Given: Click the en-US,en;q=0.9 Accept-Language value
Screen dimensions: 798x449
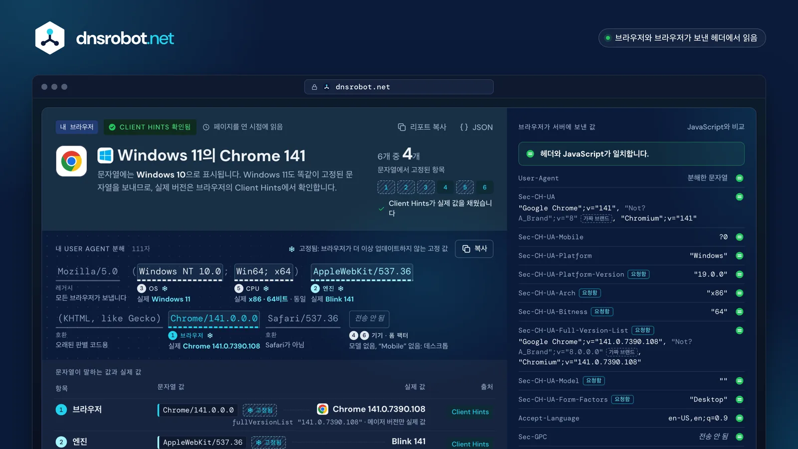Looking at the screenshot, I should [698, 418].
